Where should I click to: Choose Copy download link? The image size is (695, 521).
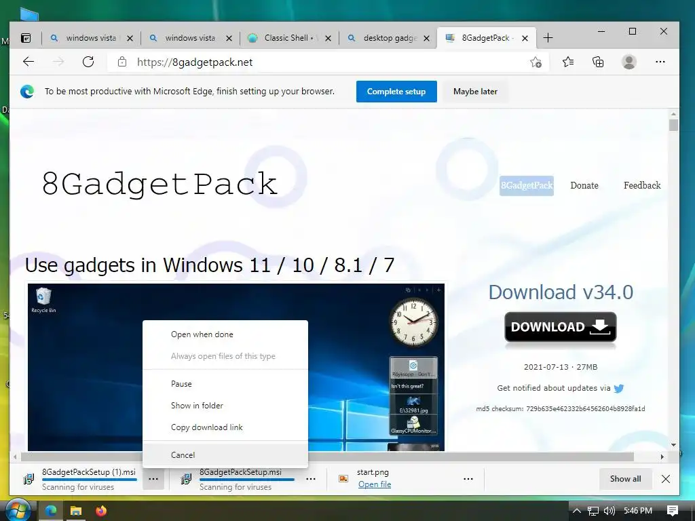click(x=225, y=427)
